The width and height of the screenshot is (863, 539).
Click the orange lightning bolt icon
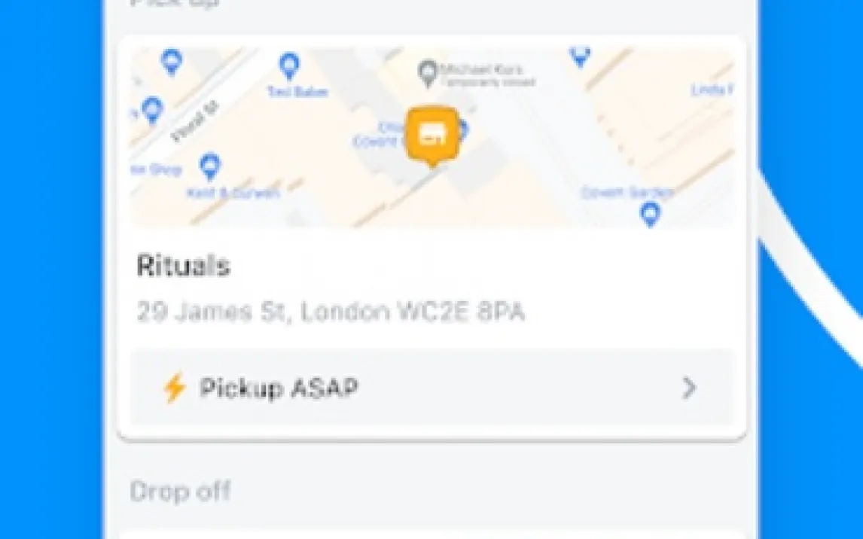[175, 388]
